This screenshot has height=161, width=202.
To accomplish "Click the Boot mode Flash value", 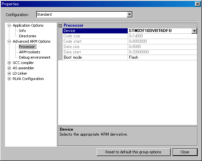I will pos(133,57).
